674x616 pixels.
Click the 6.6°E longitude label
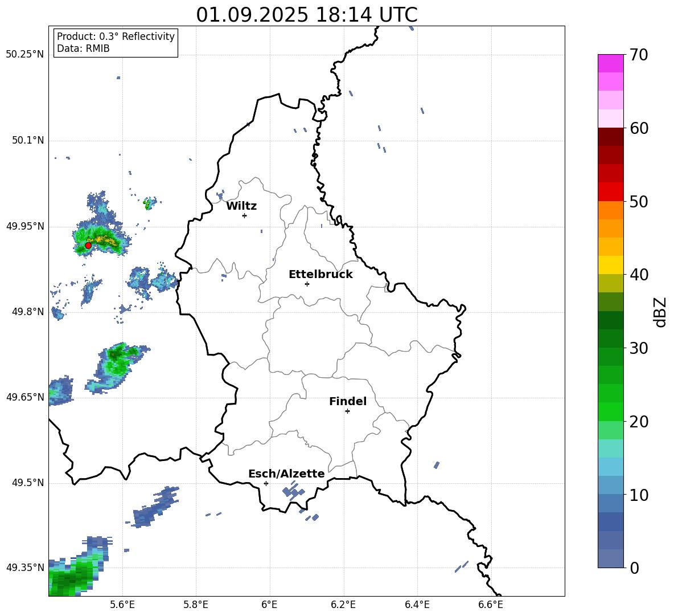click(x=491, y=605)
